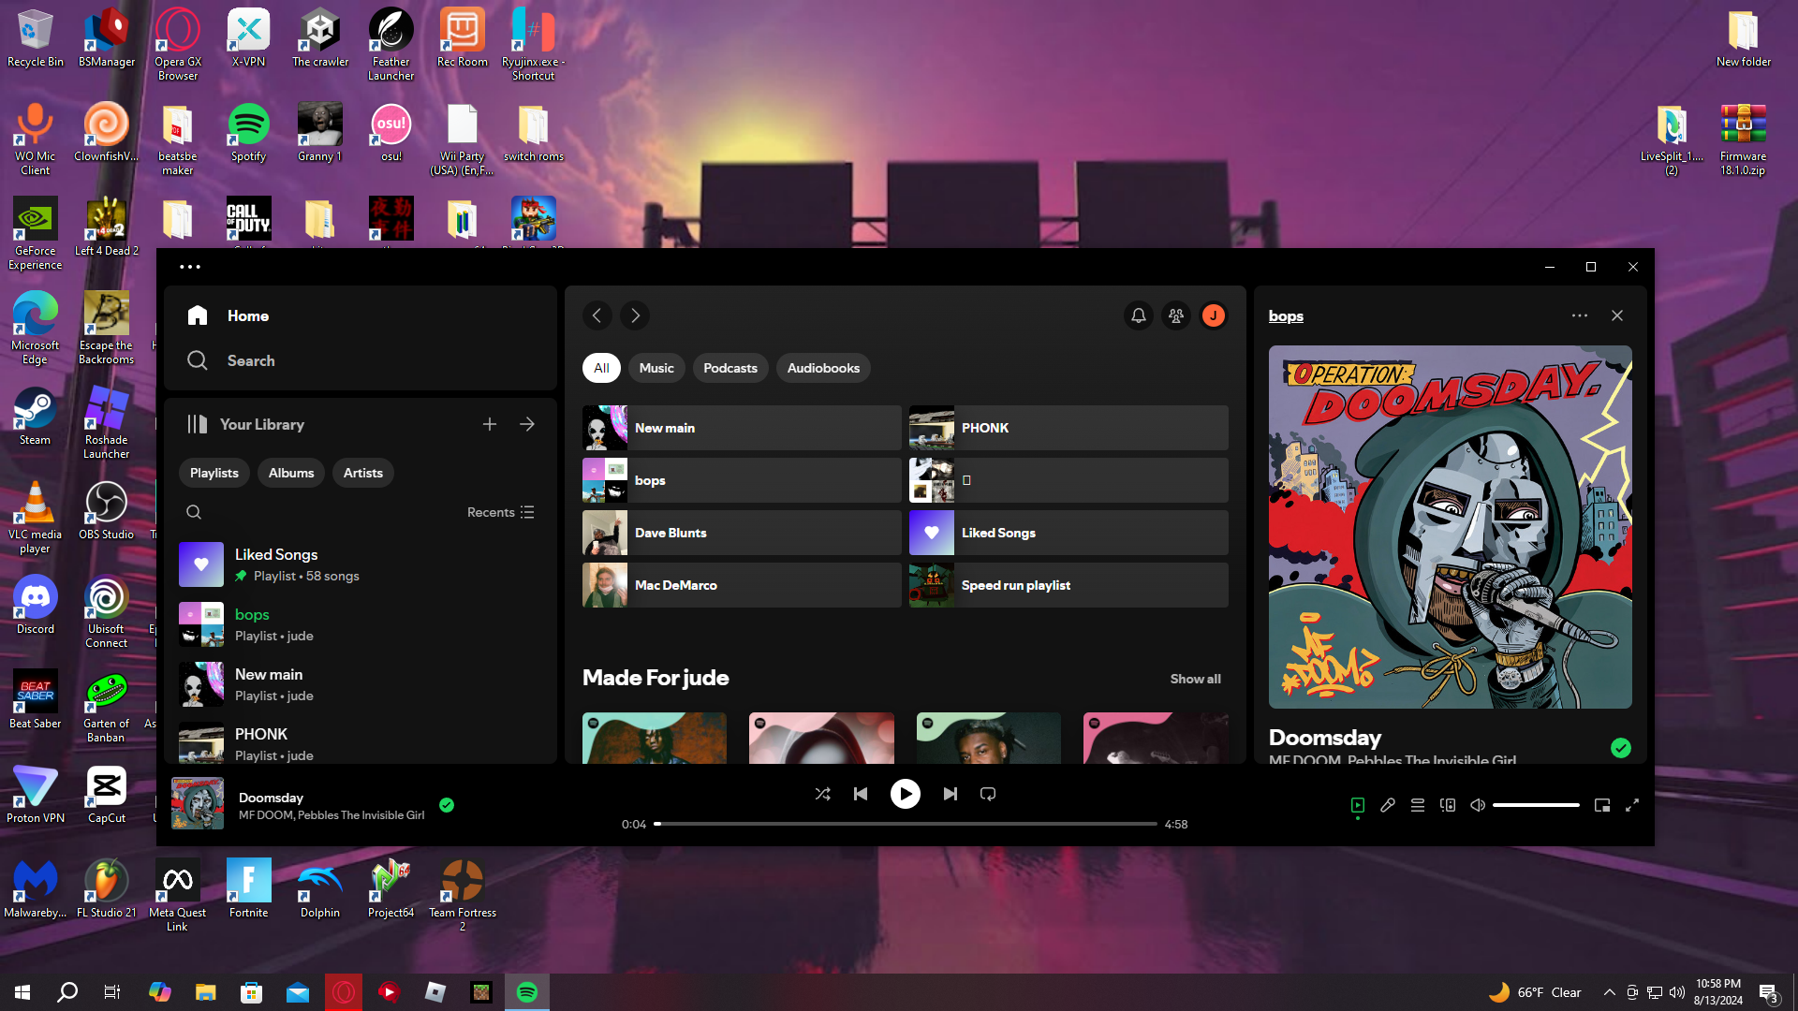Screen dimensions: 1798x1011
Task: Toggle the Now Playing view button
Action: [x=1358, y=805]
